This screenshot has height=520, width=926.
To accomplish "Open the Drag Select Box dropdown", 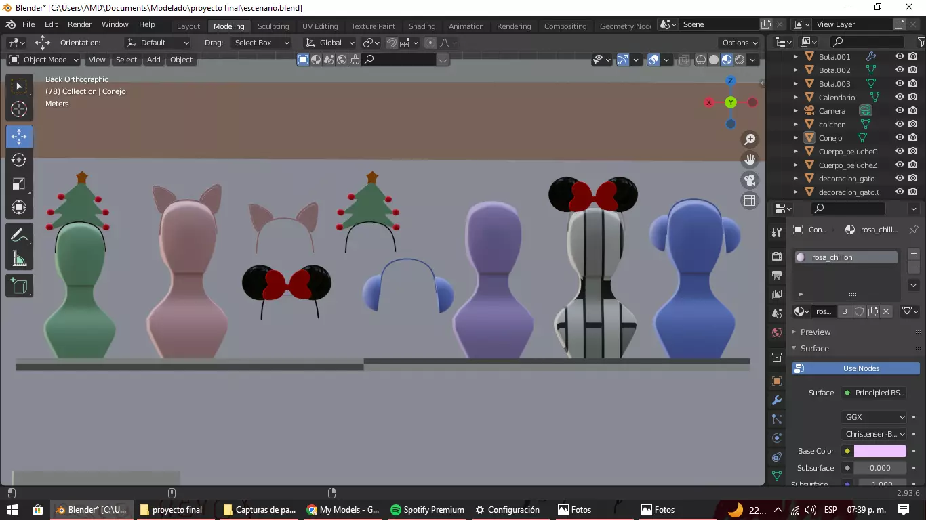I will pyautogui.click(x=260, y=43).
